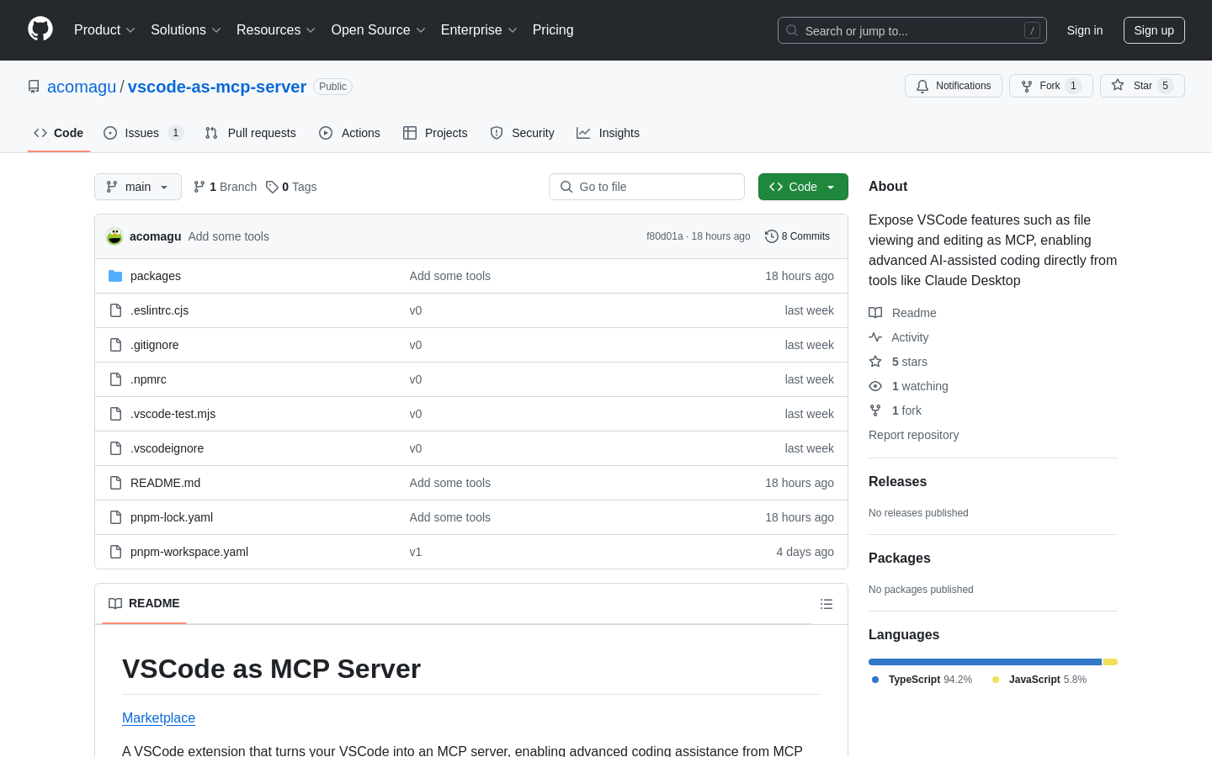Open commit hash f80d01a

point(664,236)
